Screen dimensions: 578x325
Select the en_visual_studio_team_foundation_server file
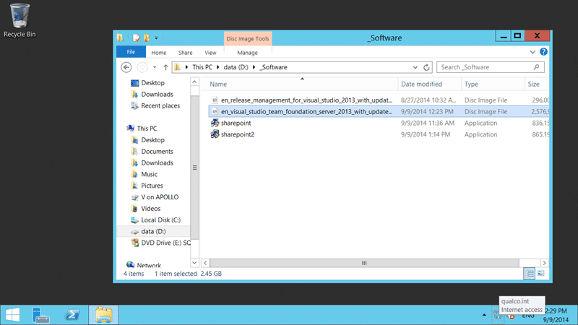(x=379, y=112)
